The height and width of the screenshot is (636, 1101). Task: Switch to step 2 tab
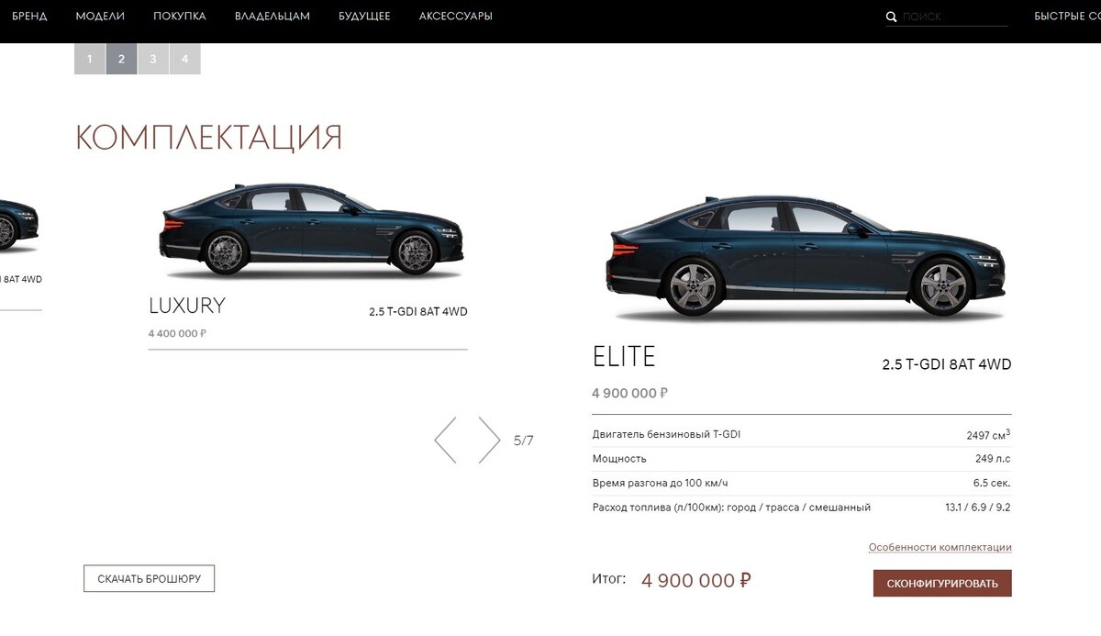pyautogui.click(x=121, y=59)
